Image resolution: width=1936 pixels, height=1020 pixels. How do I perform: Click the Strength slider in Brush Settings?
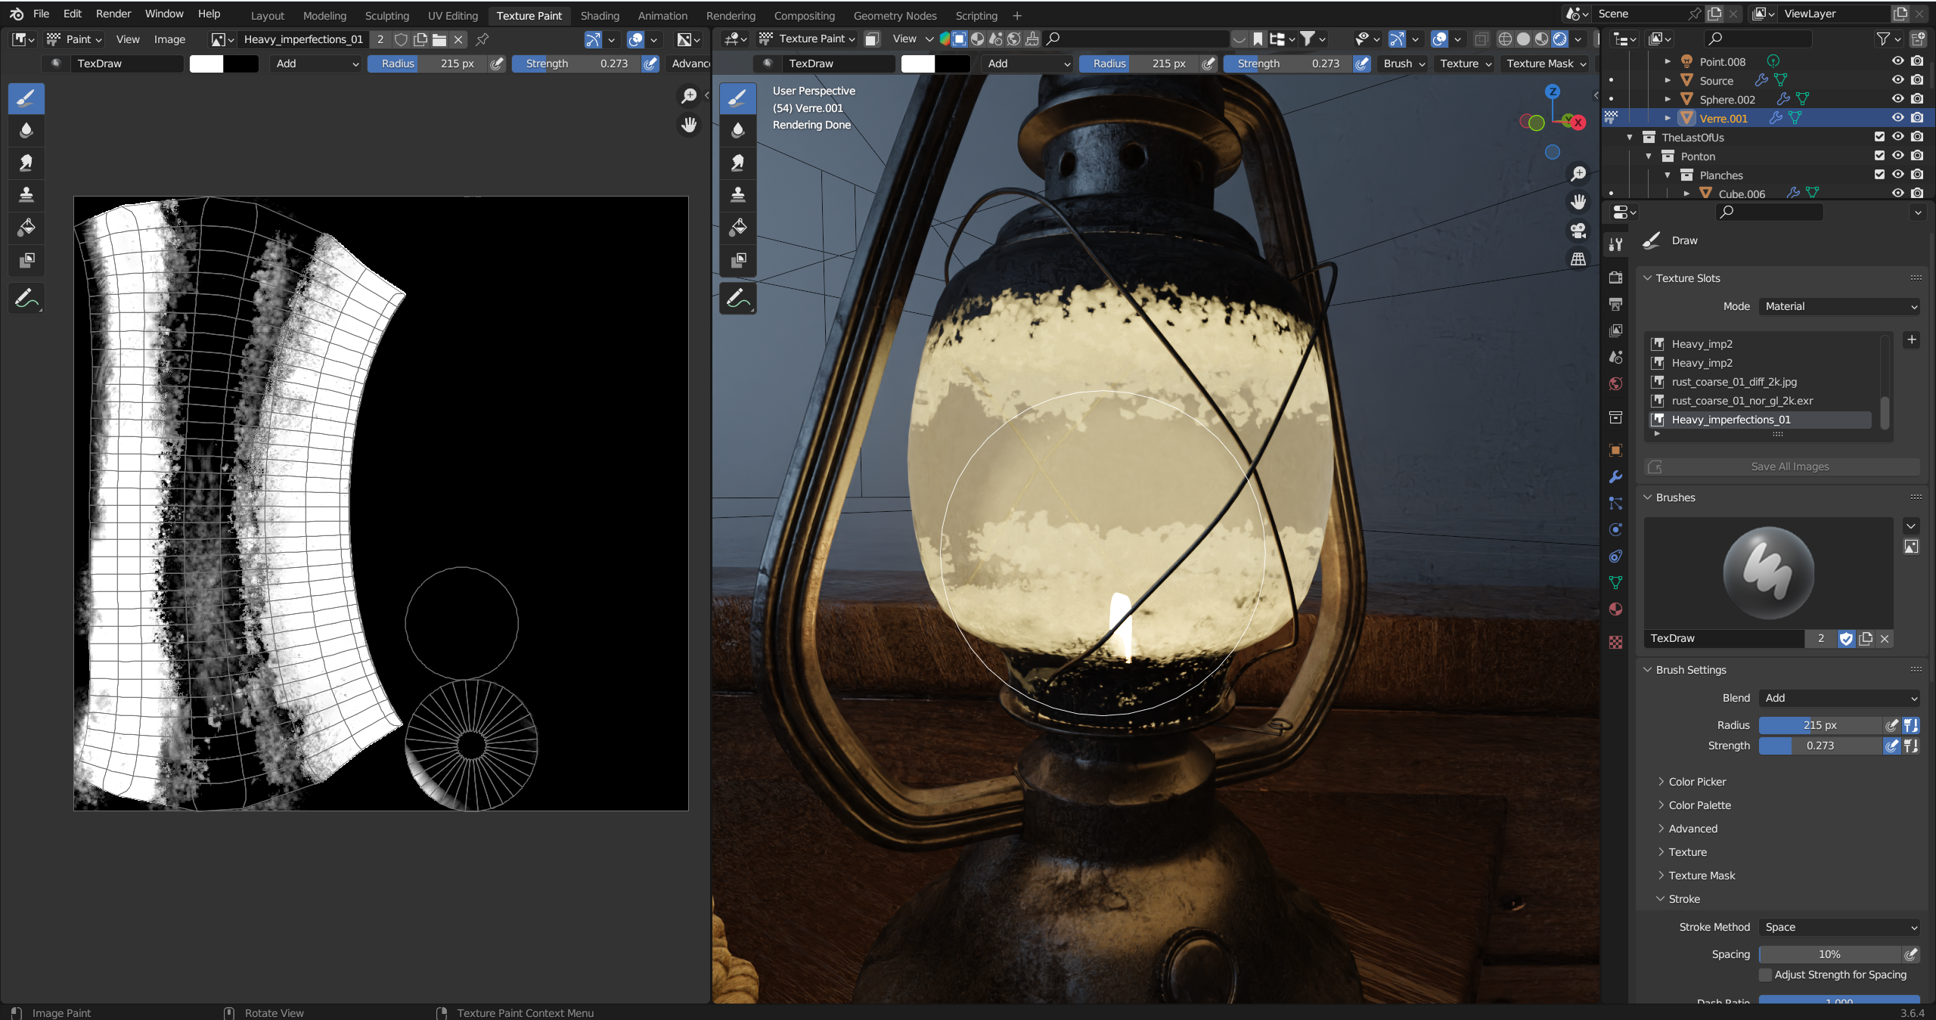1820,746
